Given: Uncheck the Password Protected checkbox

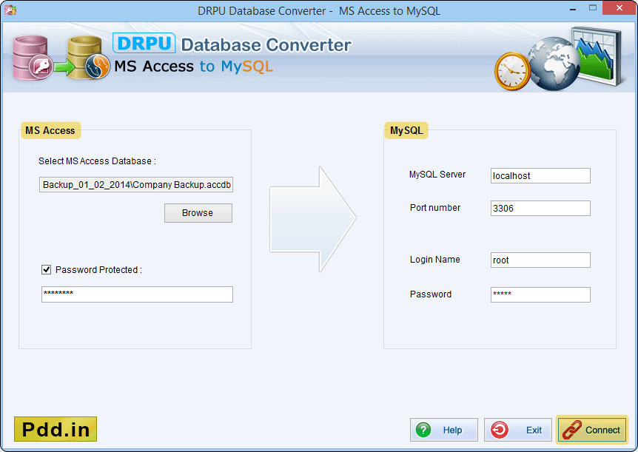Looking at the screenshot, I should pyautogui.click(x=47, y=269).
